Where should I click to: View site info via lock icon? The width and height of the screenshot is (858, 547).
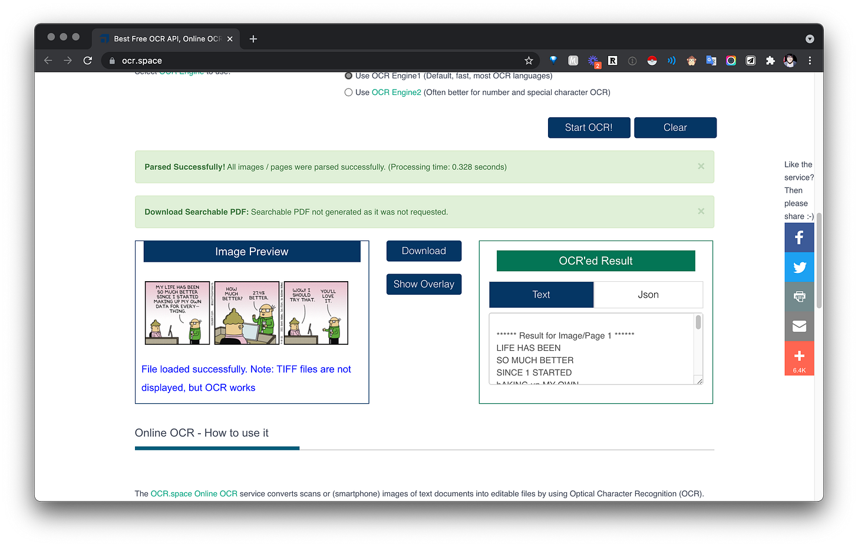pyautogui.click(x=112, y=61)
